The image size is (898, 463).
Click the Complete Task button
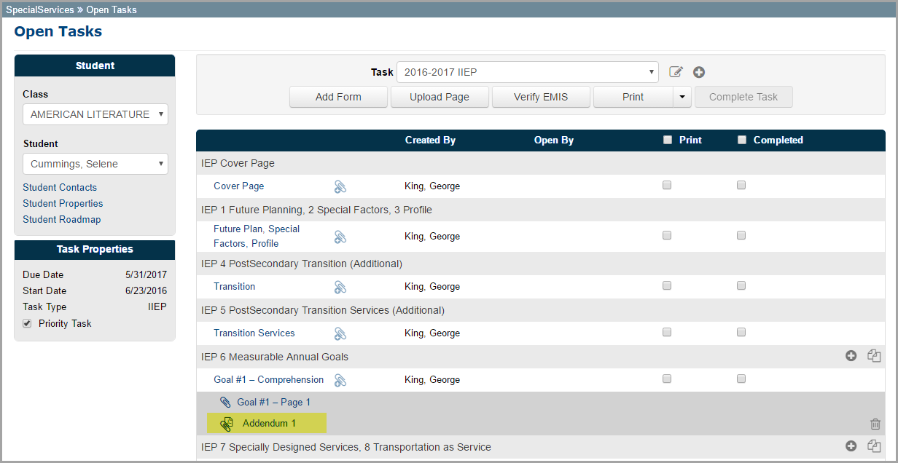[x=743, y=97]
